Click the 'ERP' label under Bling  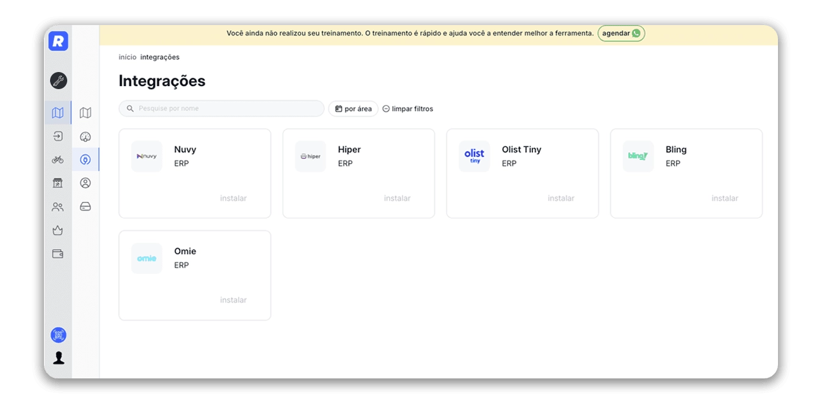(x=673, y=164)
